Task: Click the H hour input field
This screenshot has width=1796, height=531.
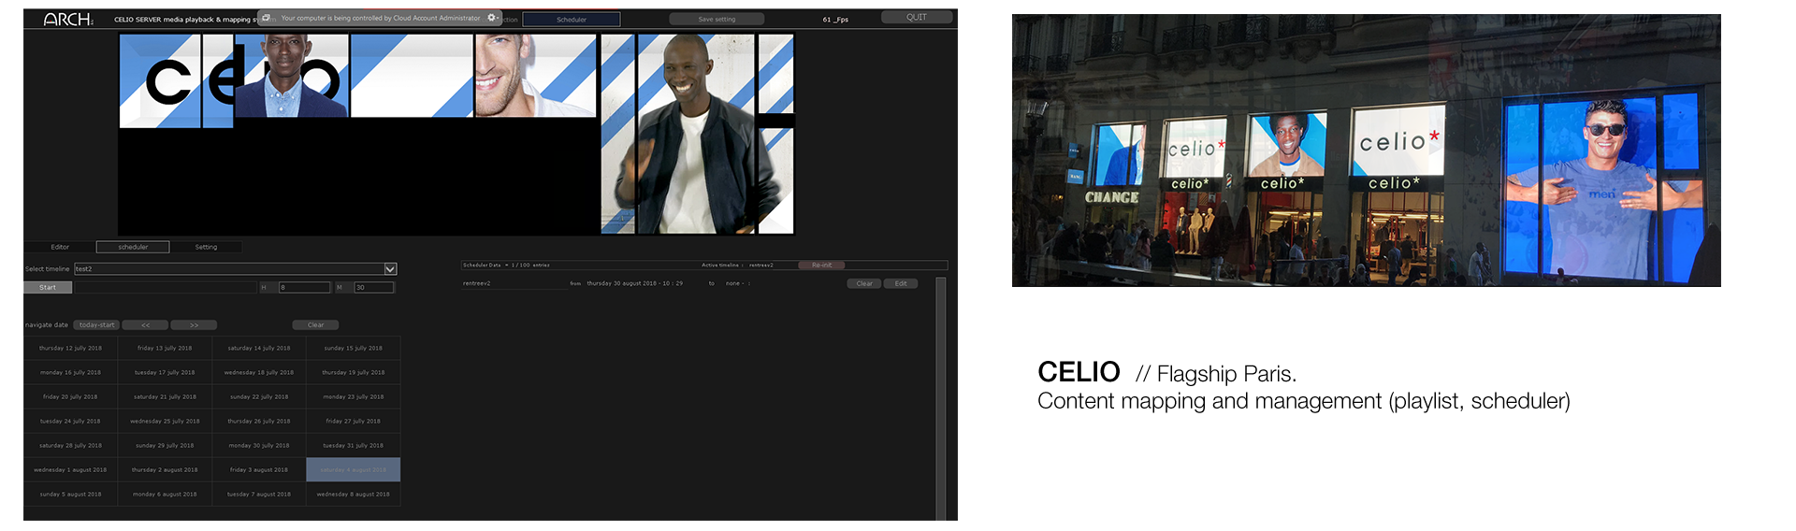Action: (x=304, y=288)
